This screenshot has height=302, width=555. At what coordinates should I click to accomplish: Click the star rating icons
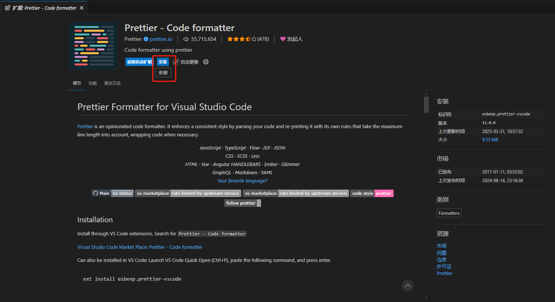coord(242,39)
